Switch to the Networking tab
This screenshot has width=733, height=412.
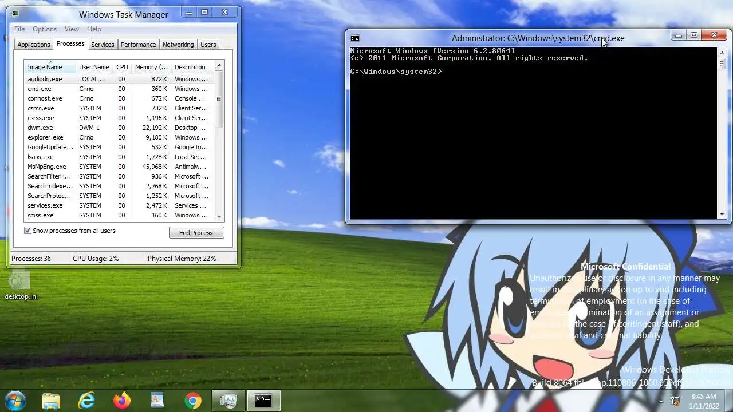(x=178, y=45)
